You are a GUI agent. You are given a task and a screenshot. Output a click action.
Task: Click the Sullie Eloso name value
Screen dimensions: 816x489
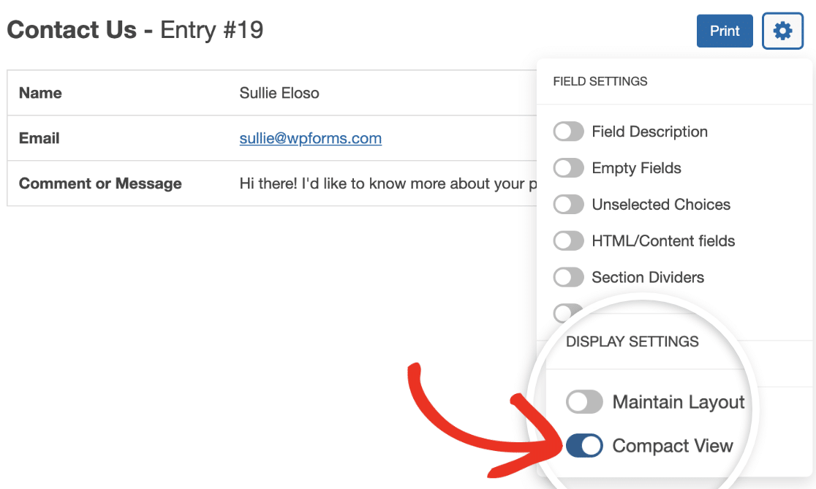point(279,93)
